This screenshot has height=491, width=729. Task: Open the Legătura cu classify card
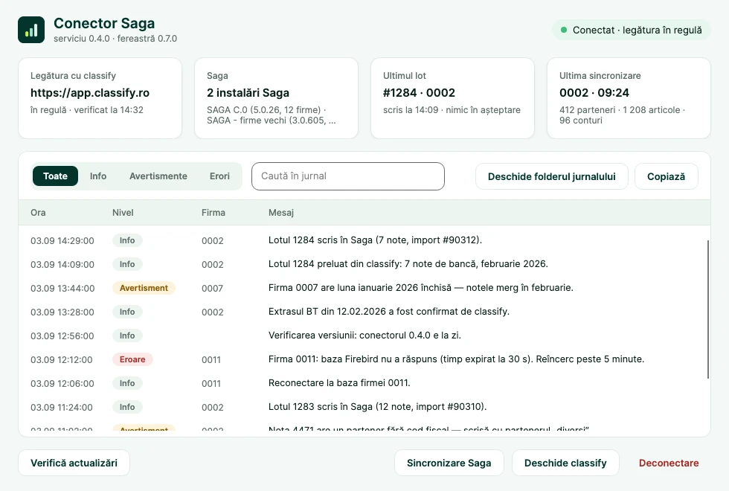[100, 98]
